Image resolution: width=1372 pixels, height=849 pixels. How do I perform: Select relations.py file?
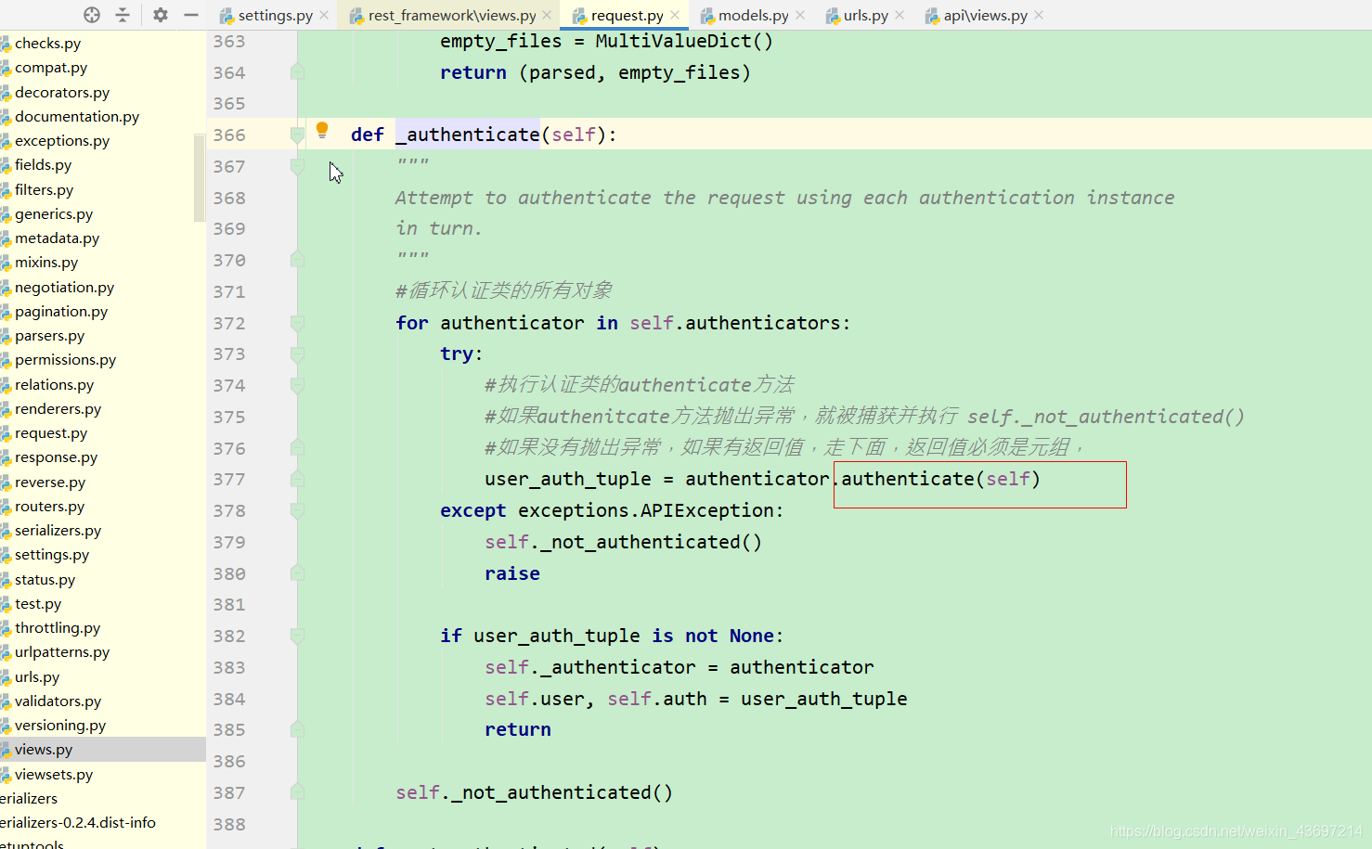point(54,384)
